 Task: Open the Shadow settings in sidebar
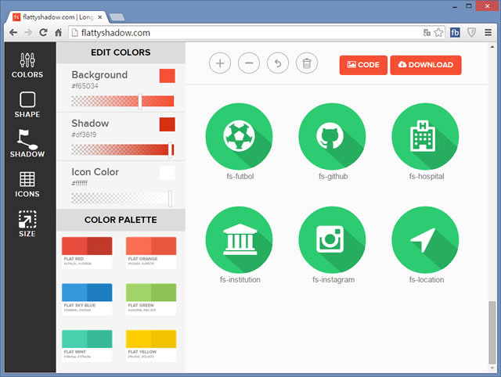pos(27,144)
